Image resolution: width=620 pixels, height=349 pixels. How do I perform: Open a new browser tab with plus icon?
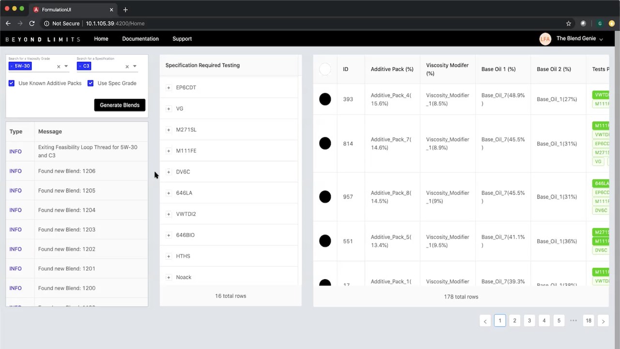tap(125, 10)
